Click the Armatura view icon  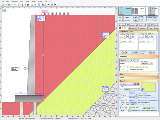click(123, 20)
